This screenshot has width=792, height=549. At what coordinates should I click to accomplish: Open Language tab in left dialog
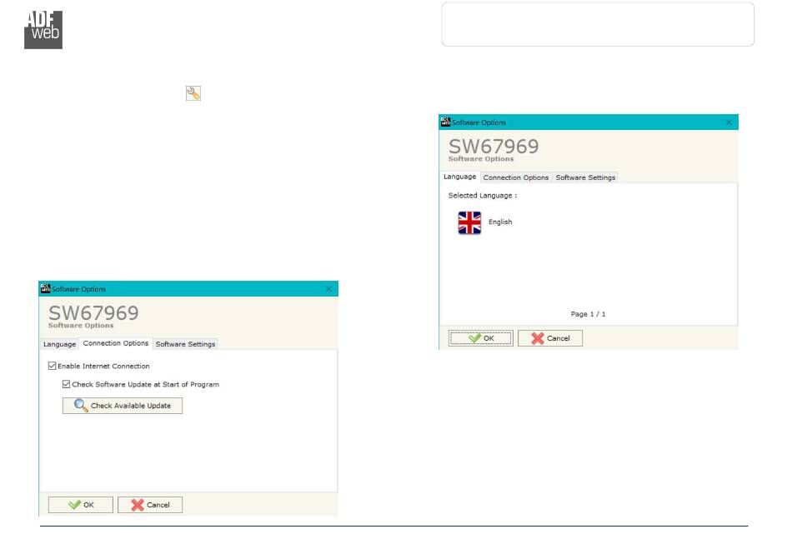(59, 344)
